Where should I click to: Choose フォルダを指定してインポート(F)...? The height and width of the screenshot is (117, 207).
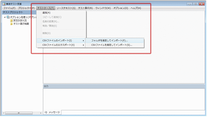click(x=115, y=40)
